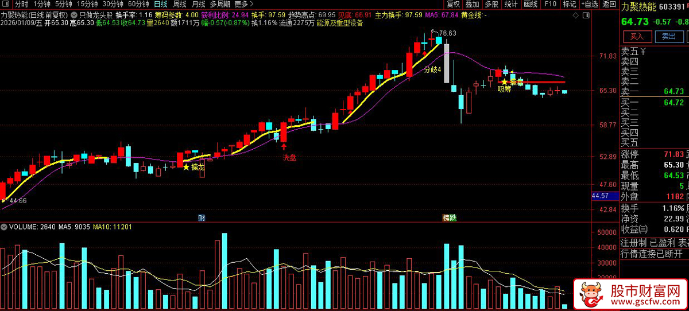Click the 分歧4 label on the chart

pyautogui.click(x=433, y=69)
